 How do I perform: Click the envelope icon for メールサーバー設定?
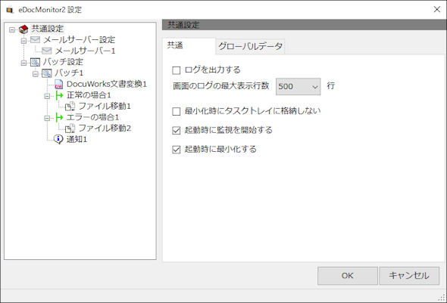[35, 40]
